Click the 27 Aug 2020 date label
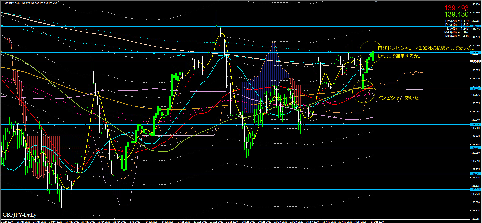This screenshot has width=482, height=223. (216, 222)
